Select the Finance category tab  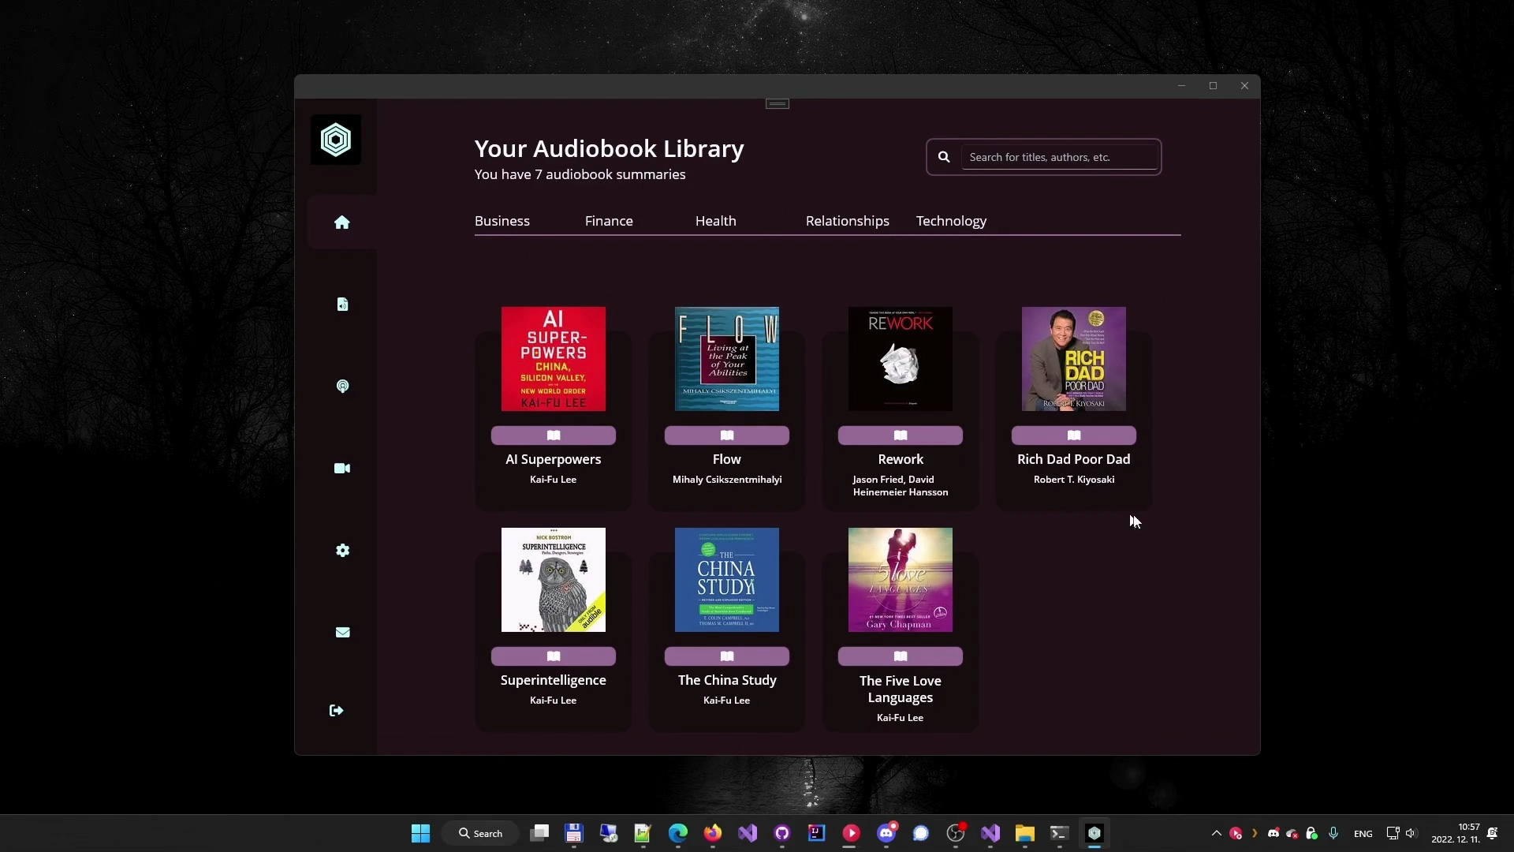point(609,221)
